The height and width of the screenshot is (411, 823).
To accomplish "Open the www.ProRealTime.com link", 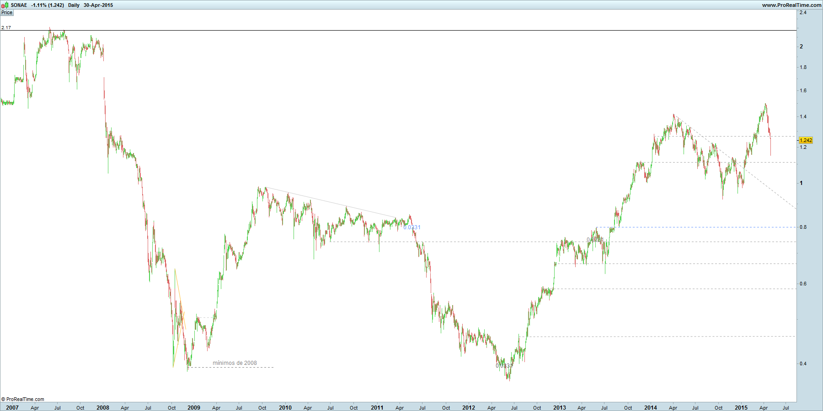I will point(791,5).
